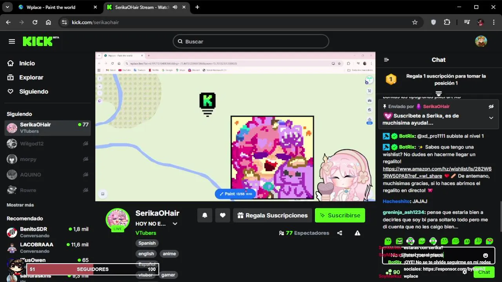Click the last emote with heart eyes

(x=489, y=241)
